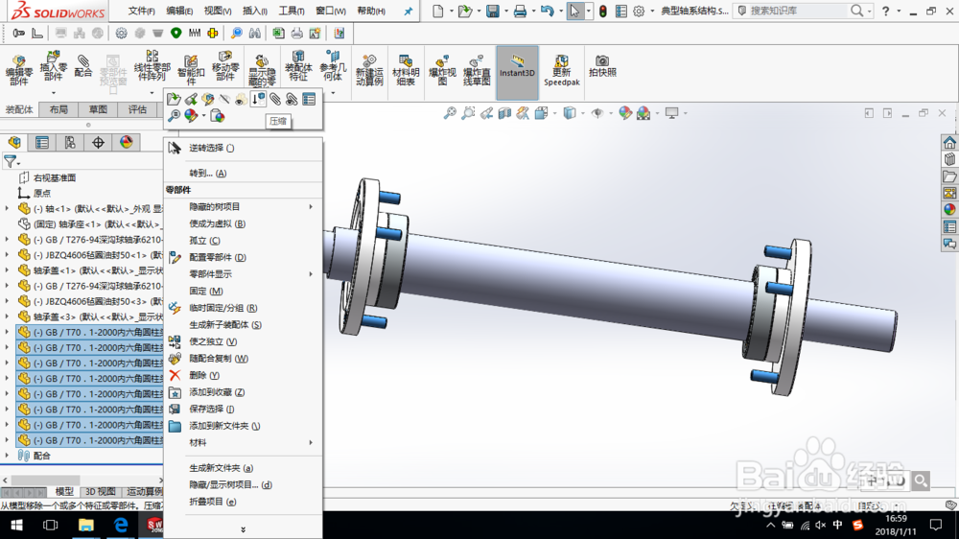Image resolution: width=959 pixels, height=539 pixels.
Task: Open 隐藏的树项目 submenu
Action: click(x=243, y=207)
